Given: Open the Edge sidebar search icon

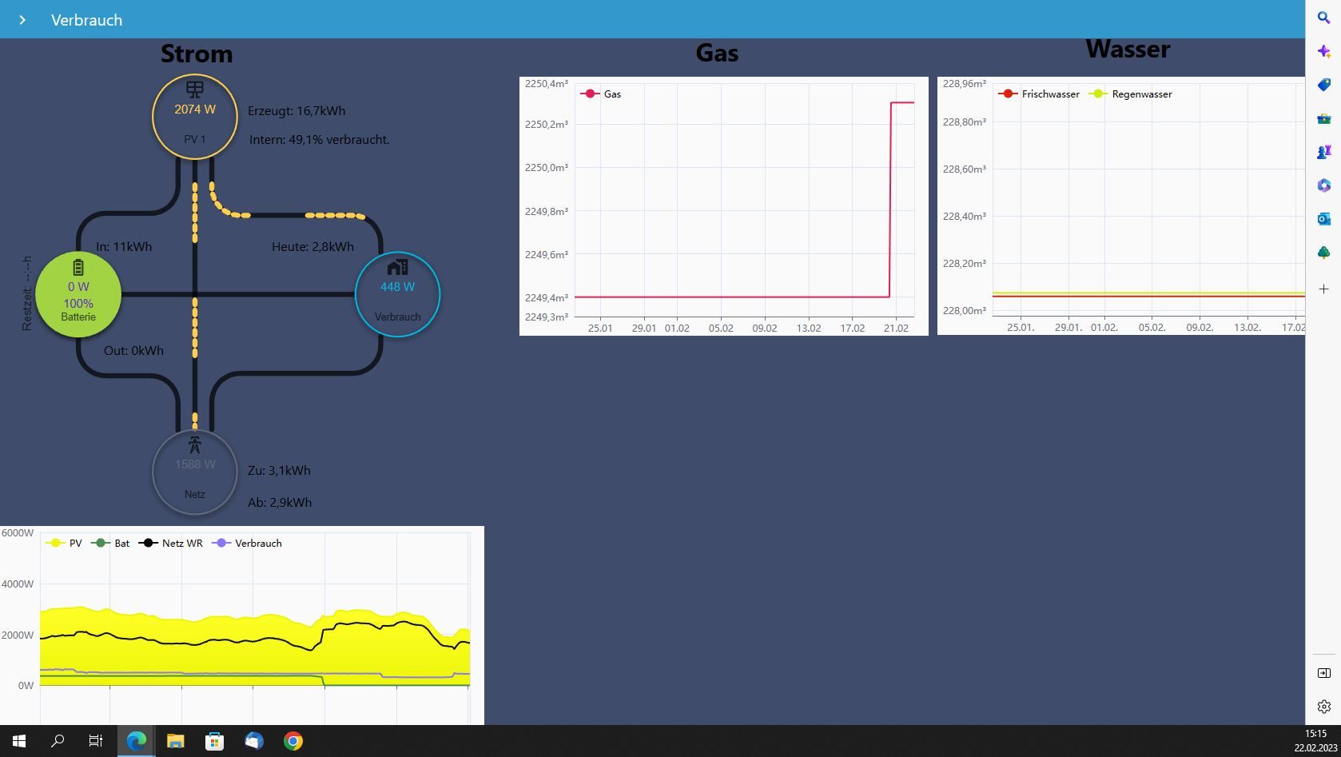Looking at the screenshot, I should click(x=1323, y=18).
